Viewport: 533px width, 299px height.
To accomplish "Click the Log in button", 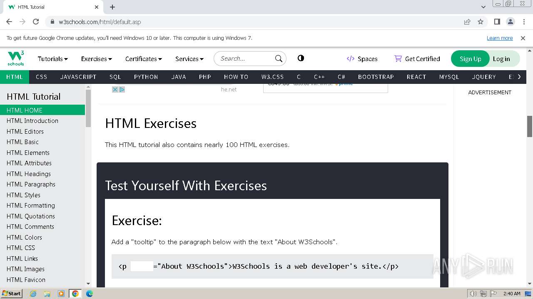I will tap(501, 59).
